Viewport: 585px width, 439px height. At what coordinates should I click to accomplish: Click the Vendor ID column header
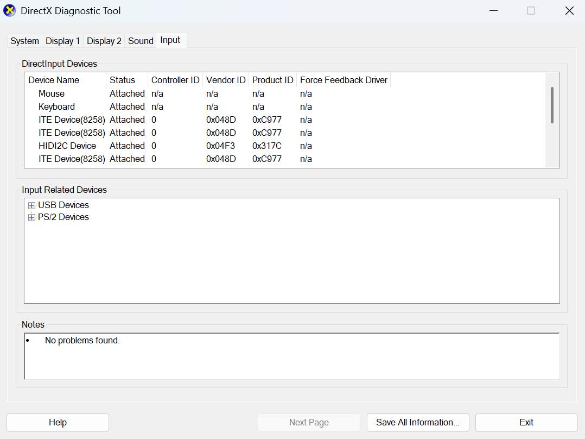tap(226, 80)
